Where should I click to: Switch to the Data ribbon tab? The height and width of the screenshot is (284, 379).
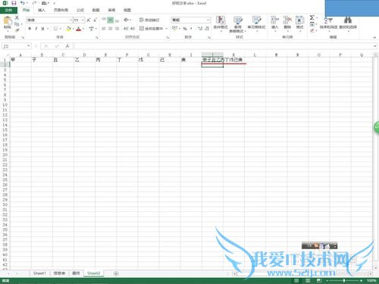pyautogui.click(x=96, y=10)
